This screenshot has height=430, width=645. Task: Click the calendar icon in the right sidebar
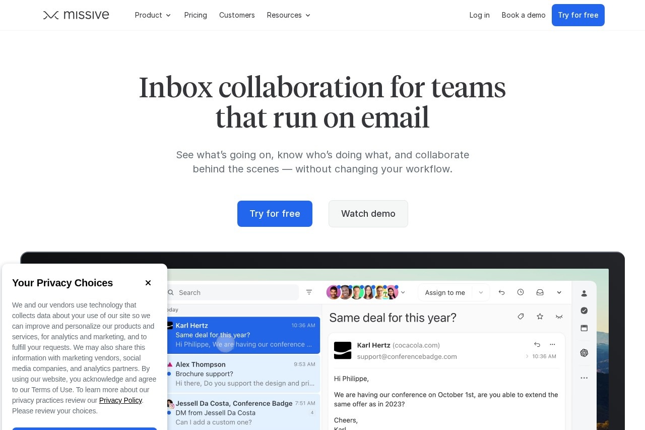[x=584, y=328]
